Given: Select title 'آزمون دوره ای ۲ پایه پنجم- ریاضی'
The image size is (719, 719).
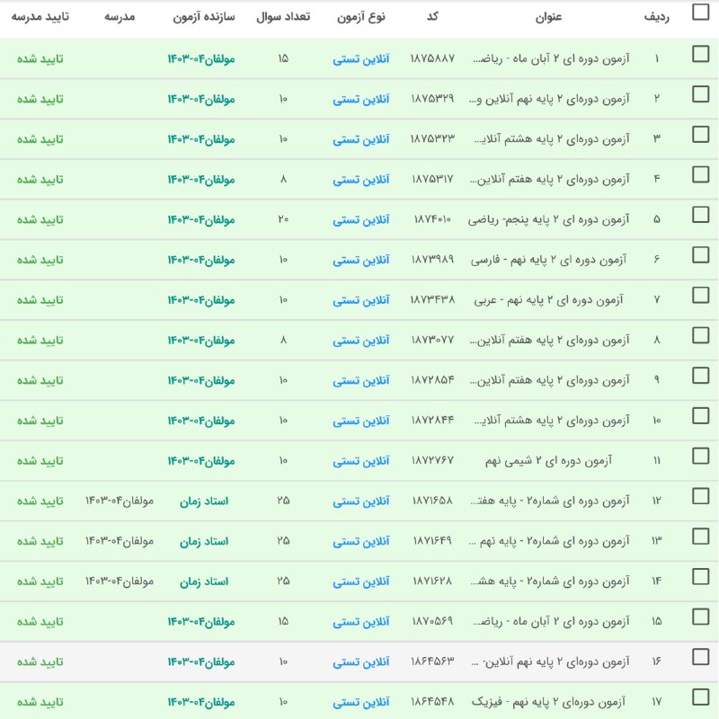Looking at the screenshot, I should (x=548, y=220).
